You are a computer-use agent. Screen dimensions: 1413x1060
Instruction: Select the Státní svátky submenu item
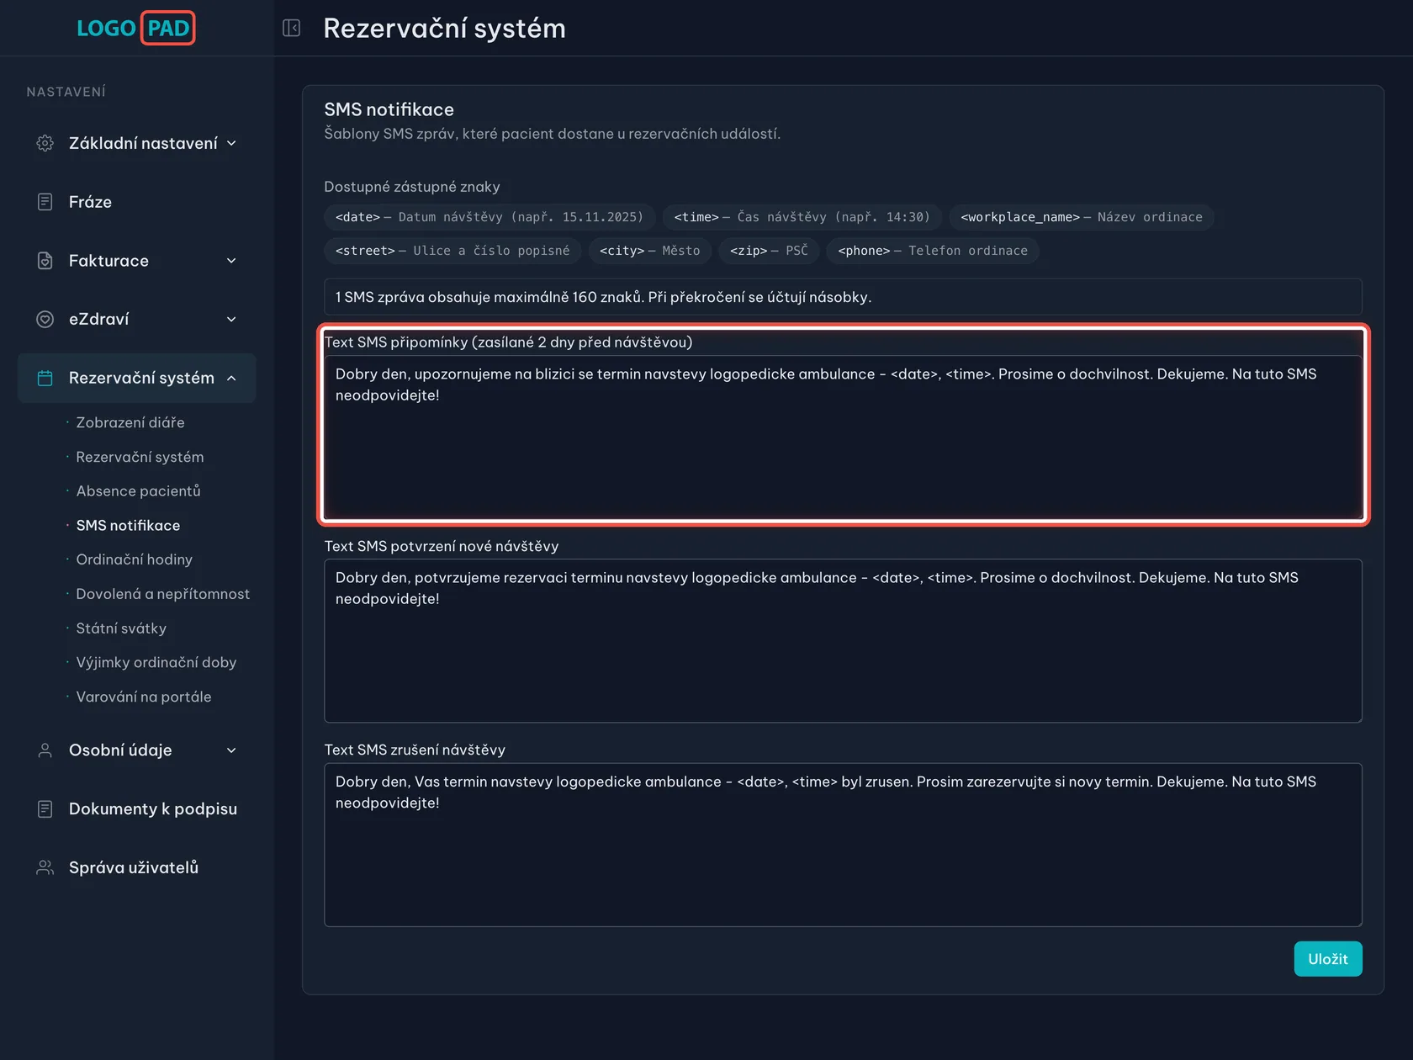coord(121,628)
